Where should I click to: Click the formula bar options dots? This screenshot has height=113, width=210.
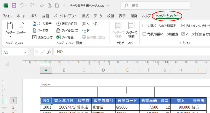(31, 52)
